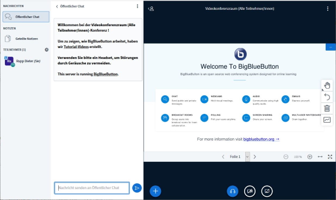This screenshot has height=200, width=336.
Task: Open the chat options three-dot menu
Action: (x=138, y=6)
